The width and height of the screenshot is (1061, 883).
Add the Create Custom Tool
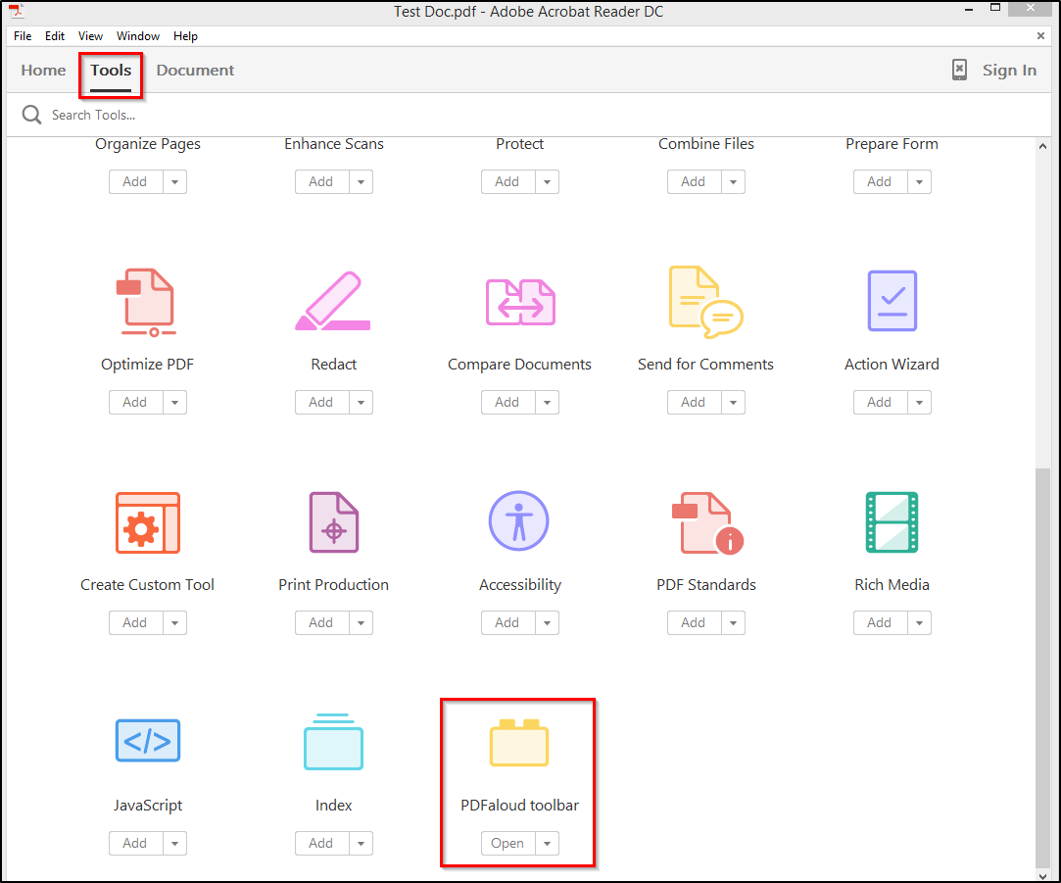(135, 623)
